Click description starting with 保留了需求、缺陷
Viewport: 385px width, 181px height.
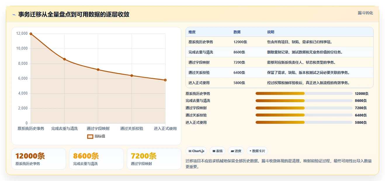coord(308,73)
